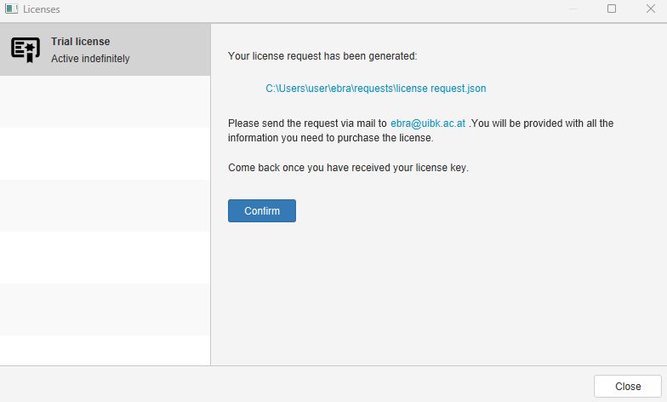Maximize the Licenses window
The height and width of the screenshot is (402, 667).
coord(612,9)
